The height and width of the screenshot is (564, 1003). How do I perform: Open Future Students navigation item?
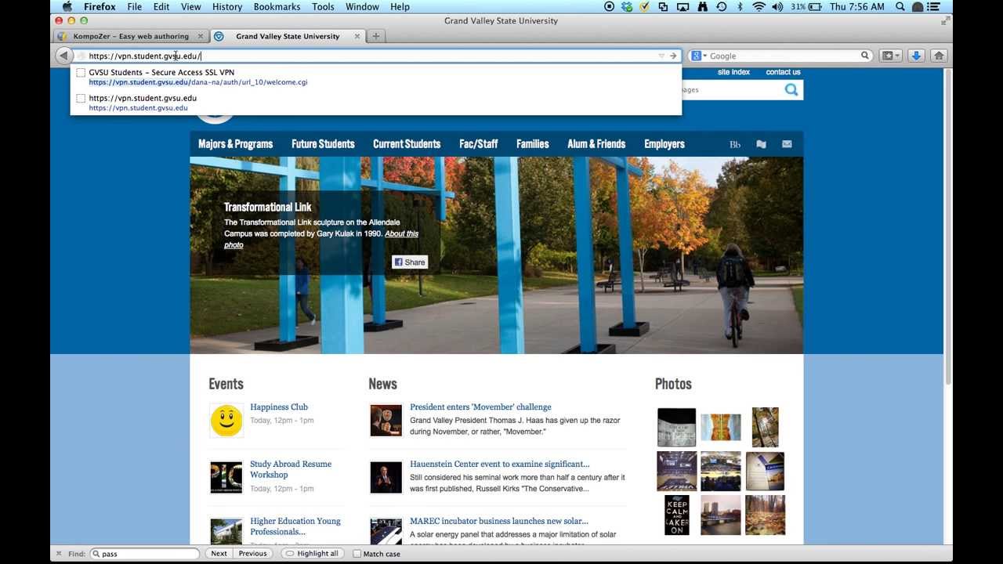click(323, 144)
